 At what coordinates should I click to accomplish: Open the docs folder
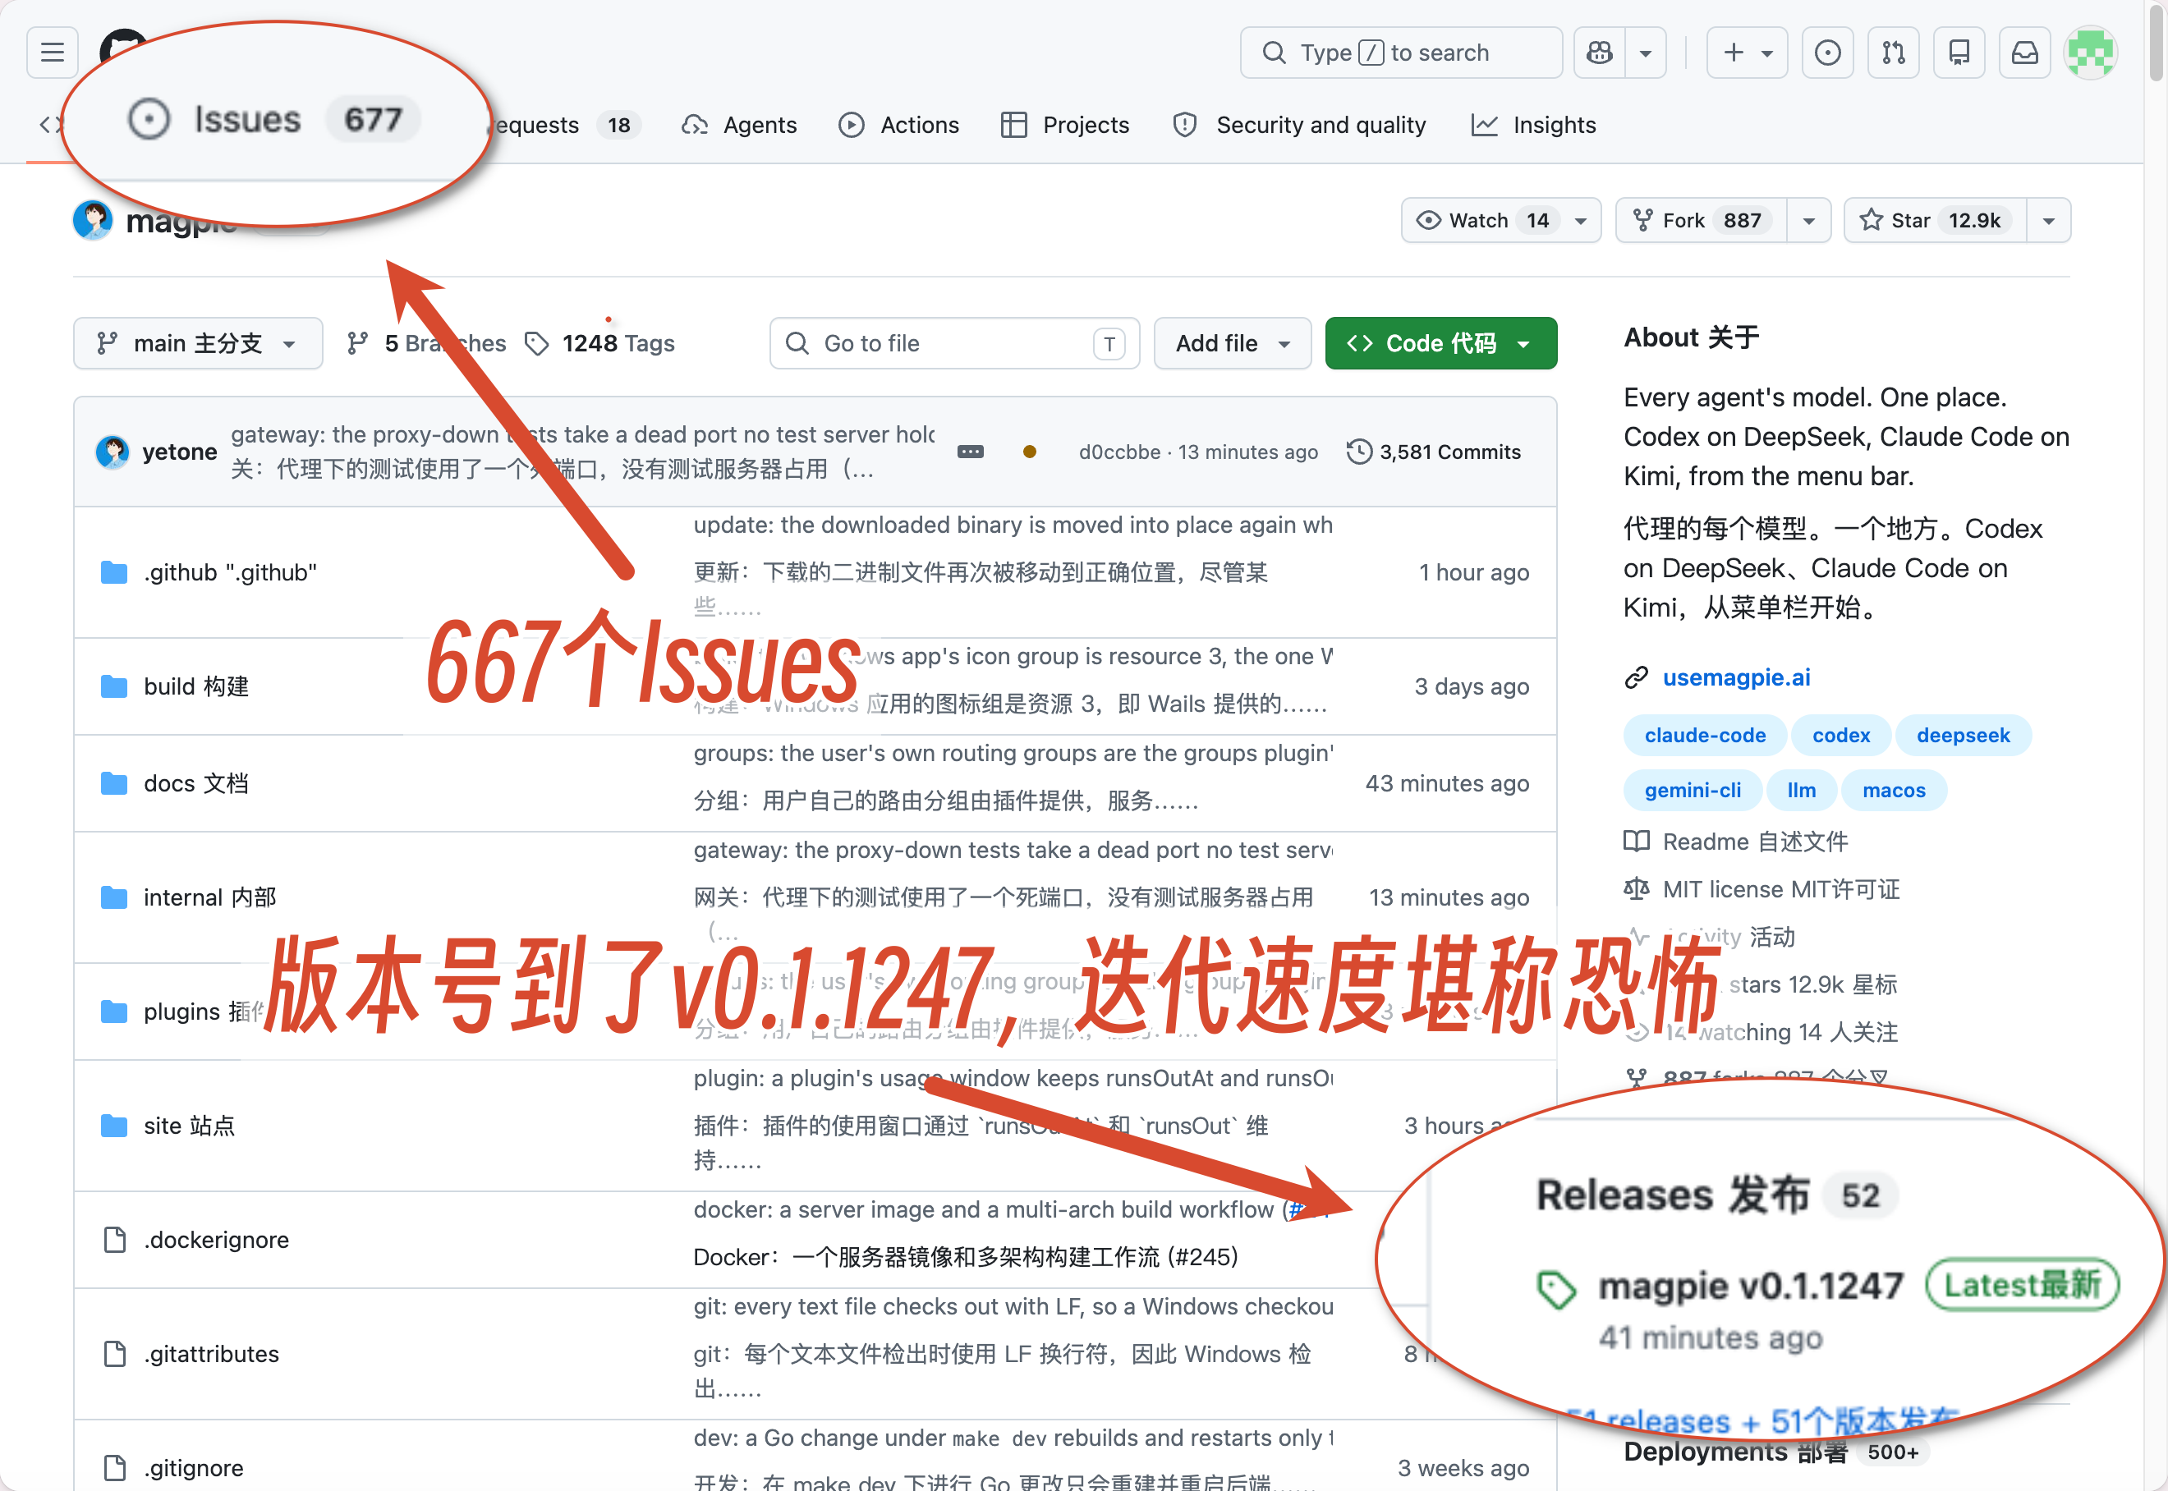pos(196,783)
